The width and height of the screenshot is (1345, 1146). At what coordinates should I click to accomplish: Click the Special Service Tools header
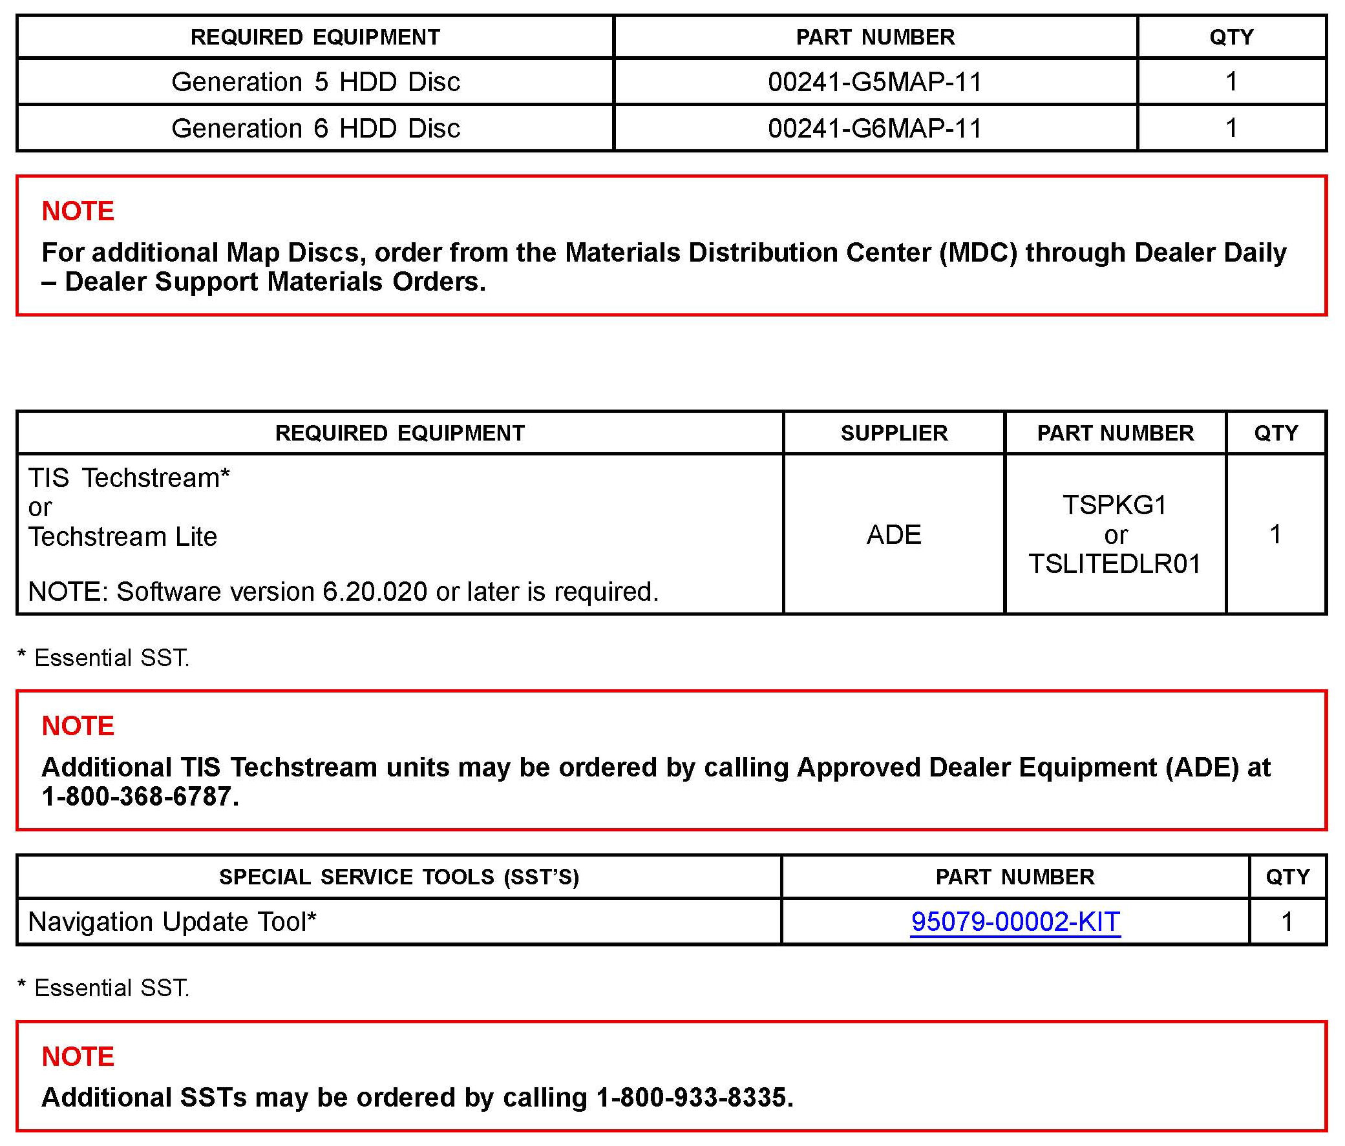click(x=399, y=877)
